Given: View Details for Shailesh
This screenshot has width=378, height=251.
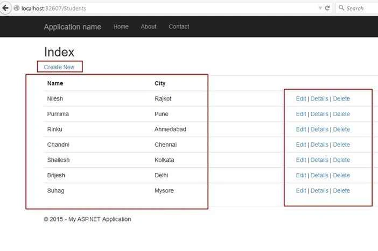Looking at the screenshot, I should (x=319, y=160).
